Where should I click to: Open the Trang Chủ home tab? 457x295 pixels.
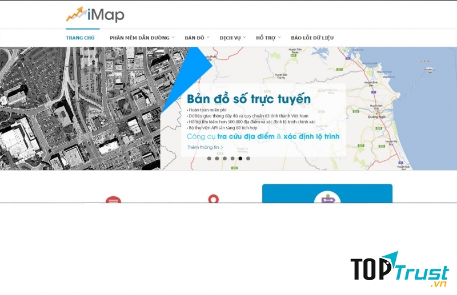(80, 38)
